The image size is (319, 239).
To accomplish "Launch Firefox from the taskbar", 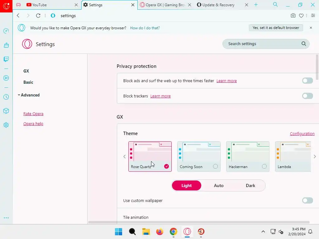I will click(160, 232).
